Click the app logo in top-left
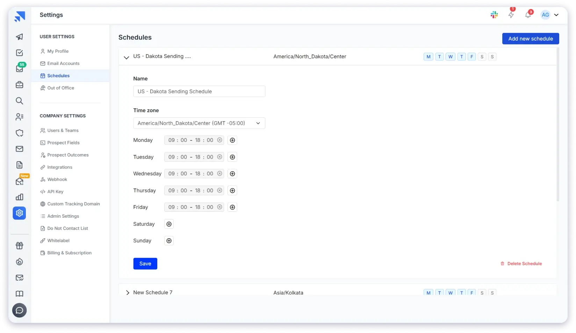 coord(20,16)
